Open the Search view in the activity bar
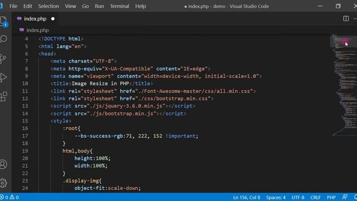This screenshot has height=201, width=357. (3, 39)
